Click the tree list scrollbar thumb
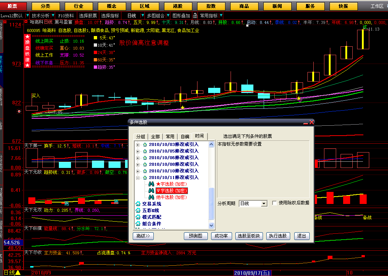Screen dimensions: 388x276 pos(211,204)
